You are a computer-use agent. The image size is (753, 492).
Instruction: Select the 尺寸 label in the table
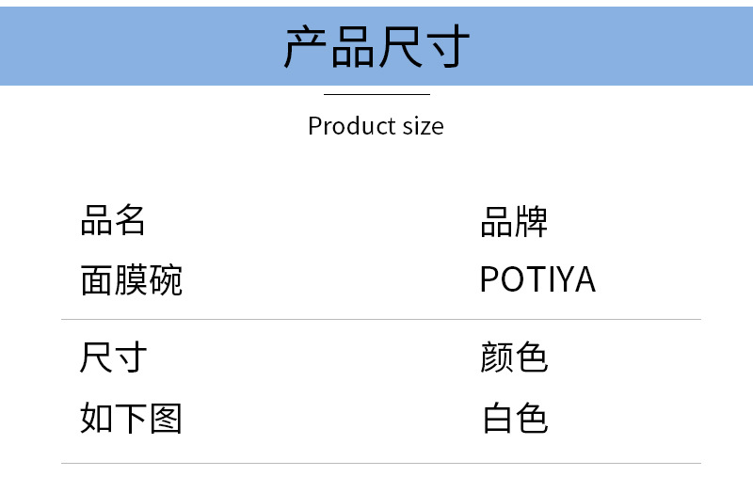[113, 357]
